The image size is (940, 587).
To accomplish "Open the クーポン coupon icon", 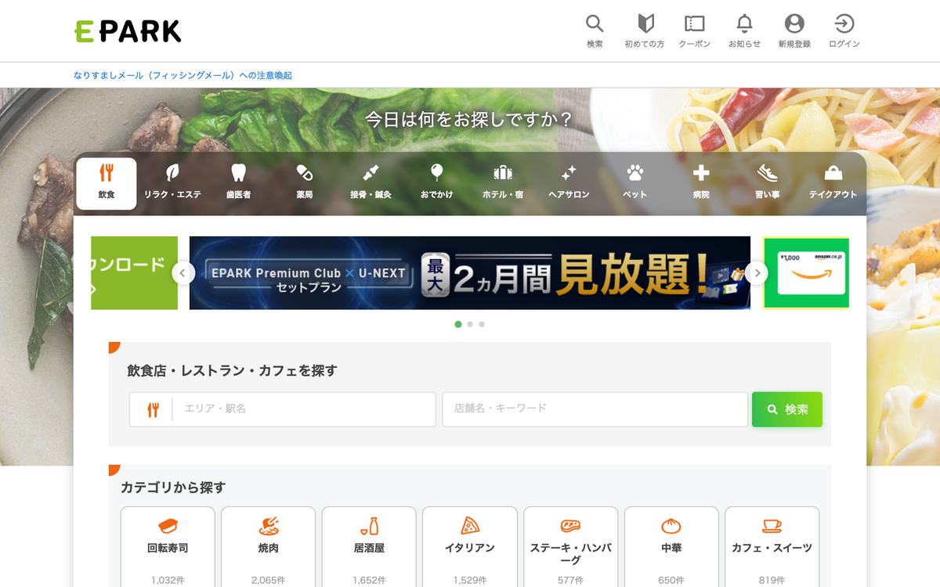I will tap(694, 31).
